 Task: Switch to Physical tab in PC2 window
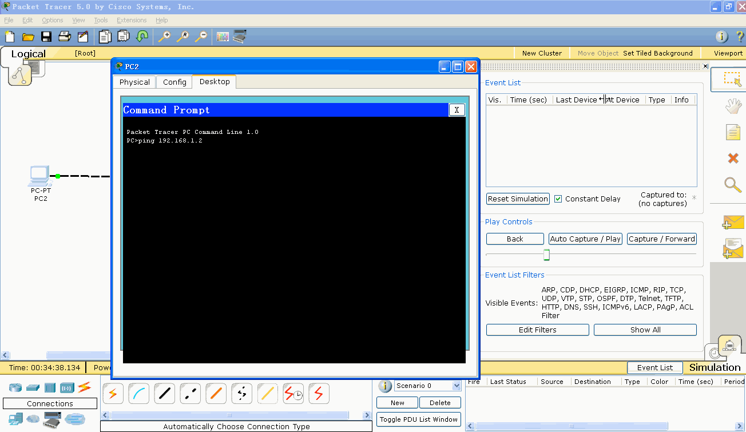pos(134,82)
